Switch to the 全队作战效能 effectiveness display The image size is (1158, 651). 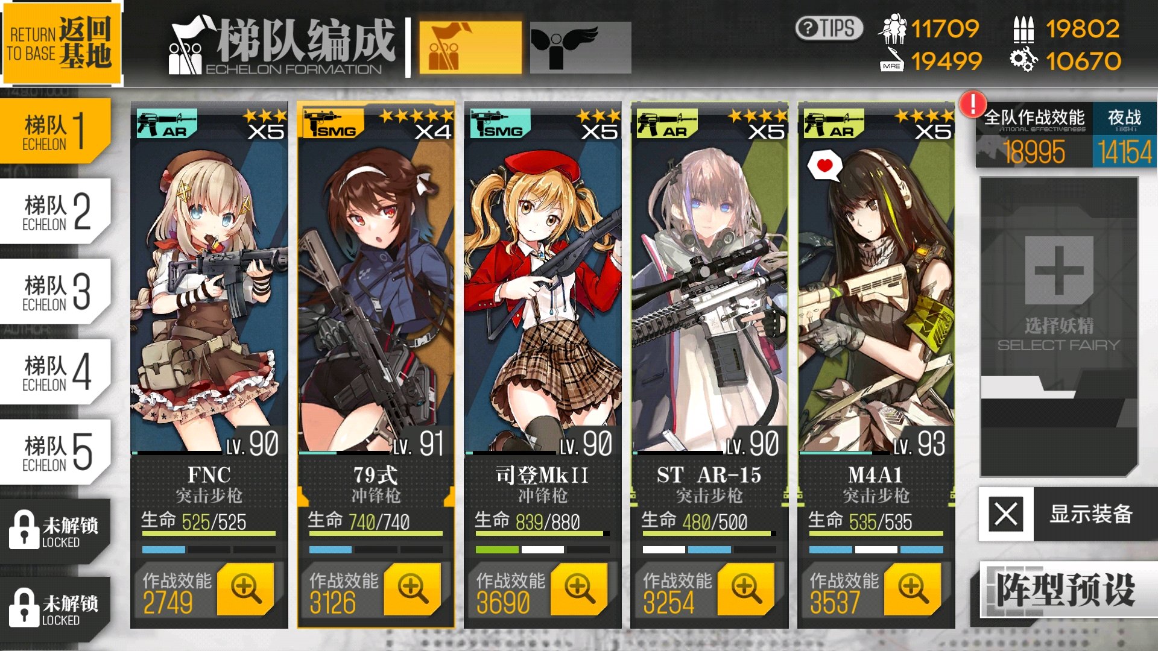tap(1034, 134)
